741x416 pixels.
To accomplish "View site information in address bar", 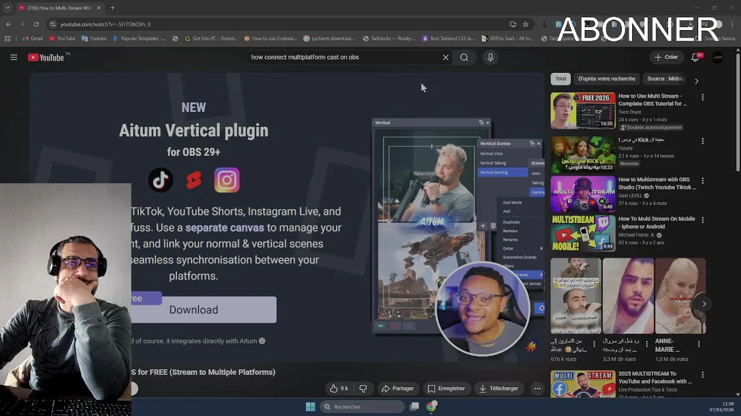I will tap(53, 24).
